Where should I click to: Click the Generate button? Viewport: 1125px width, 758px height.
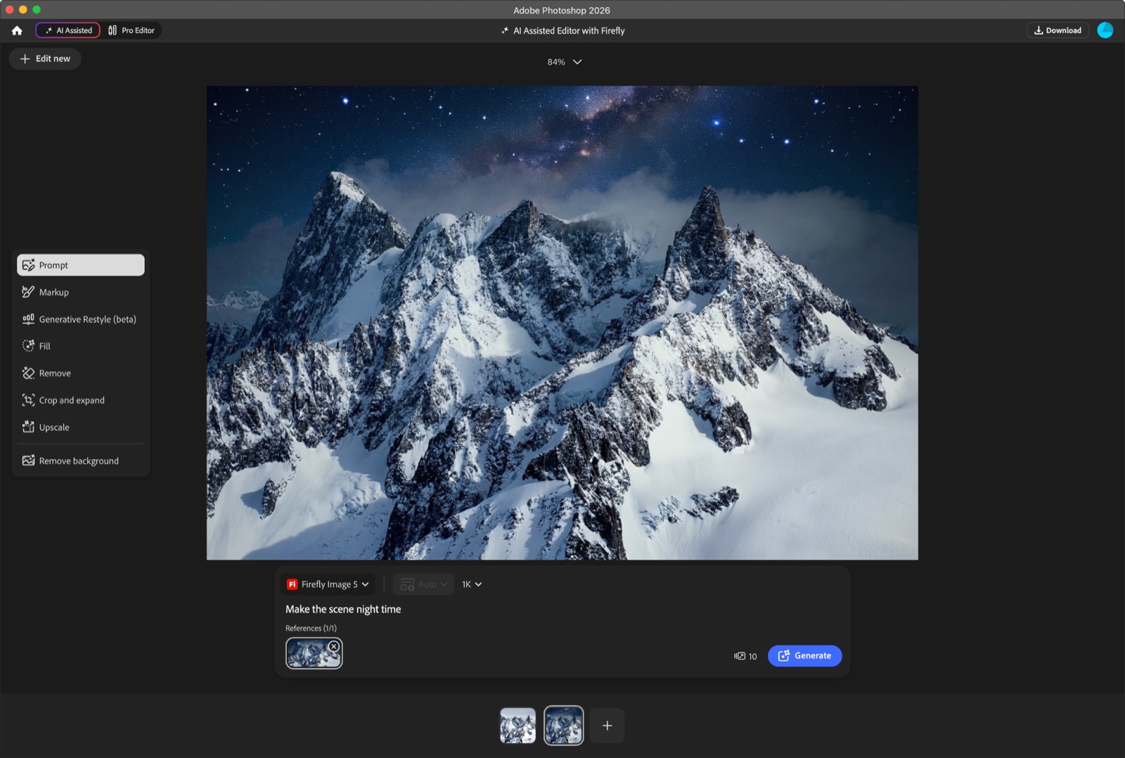click(x=804, y=655)
